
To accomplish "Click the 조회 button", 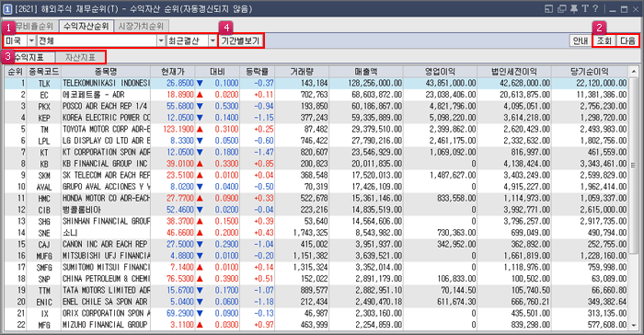I will [604, 40].
